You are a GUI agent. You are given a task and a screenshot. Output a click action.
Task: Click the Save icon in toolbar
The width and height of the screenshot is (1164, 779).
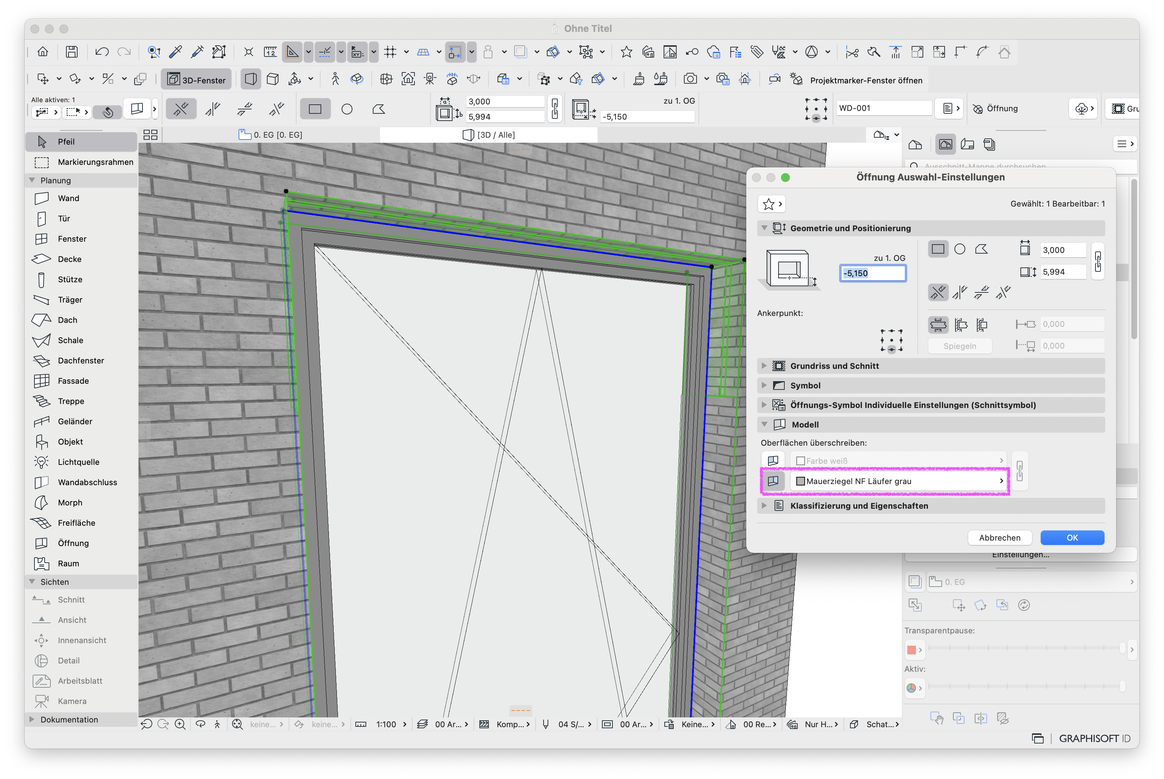click(x=71, y=52)
